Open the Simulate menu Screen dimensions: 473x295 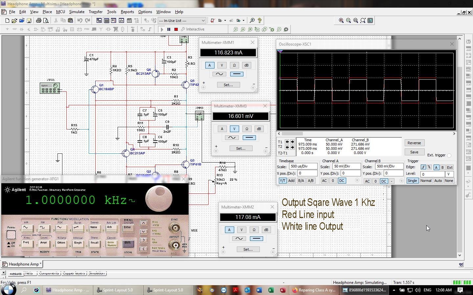pos(77,12)
